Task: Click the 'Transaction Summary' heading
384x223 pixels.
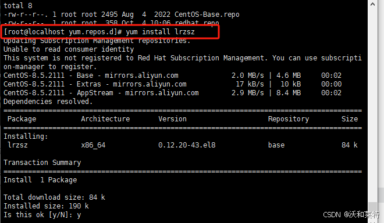Action: pyautogui.click(x=42, y=163)
